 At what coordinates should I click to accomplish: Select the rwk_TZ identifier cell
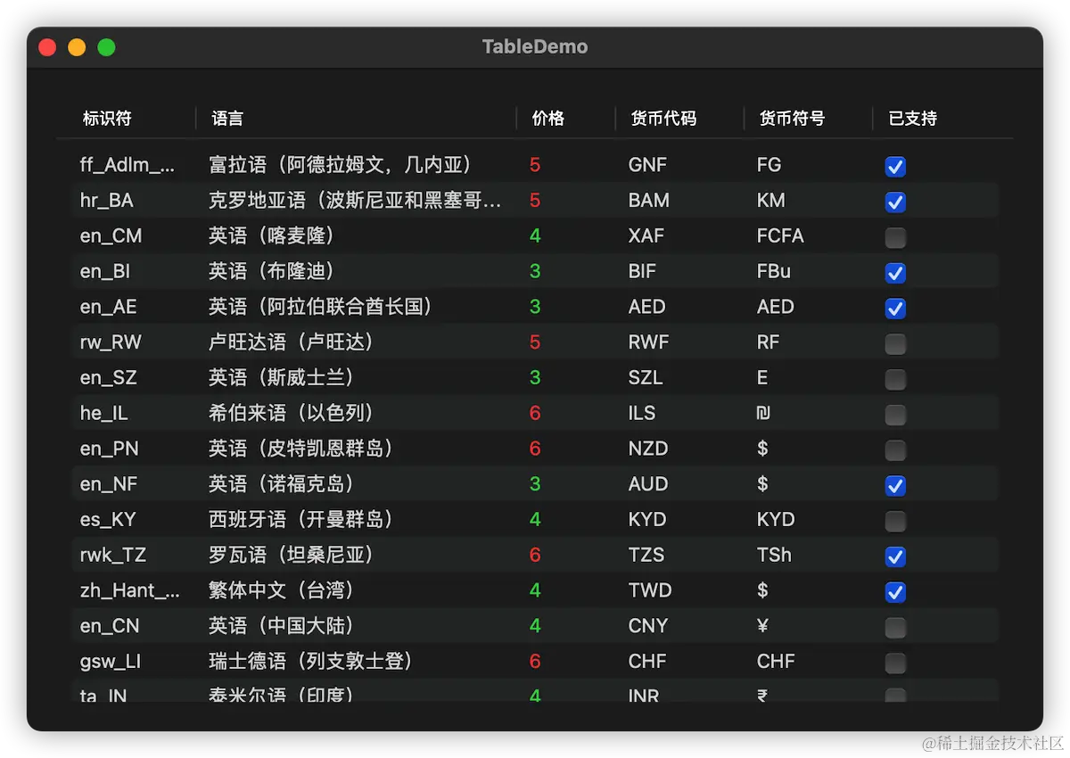113,555
